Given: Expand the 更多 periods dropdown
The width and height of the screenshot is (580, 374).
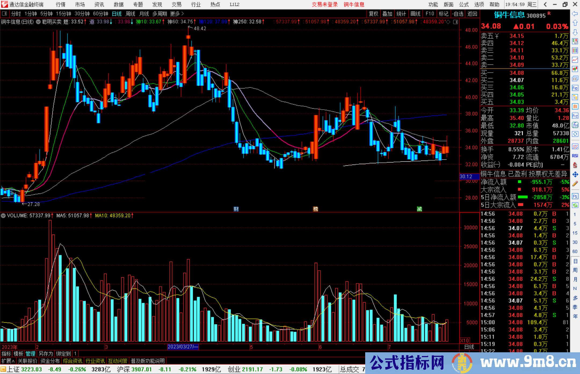Looking at the screenshot, I should point(177,14).
